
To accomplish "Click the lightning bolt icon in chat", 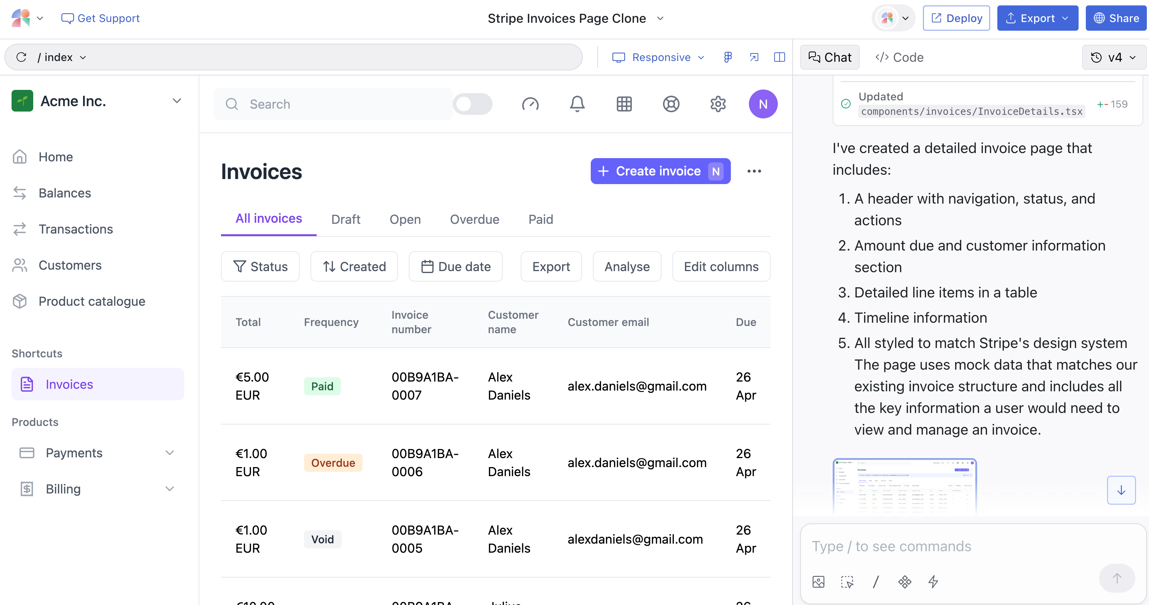I will point(933,582).
